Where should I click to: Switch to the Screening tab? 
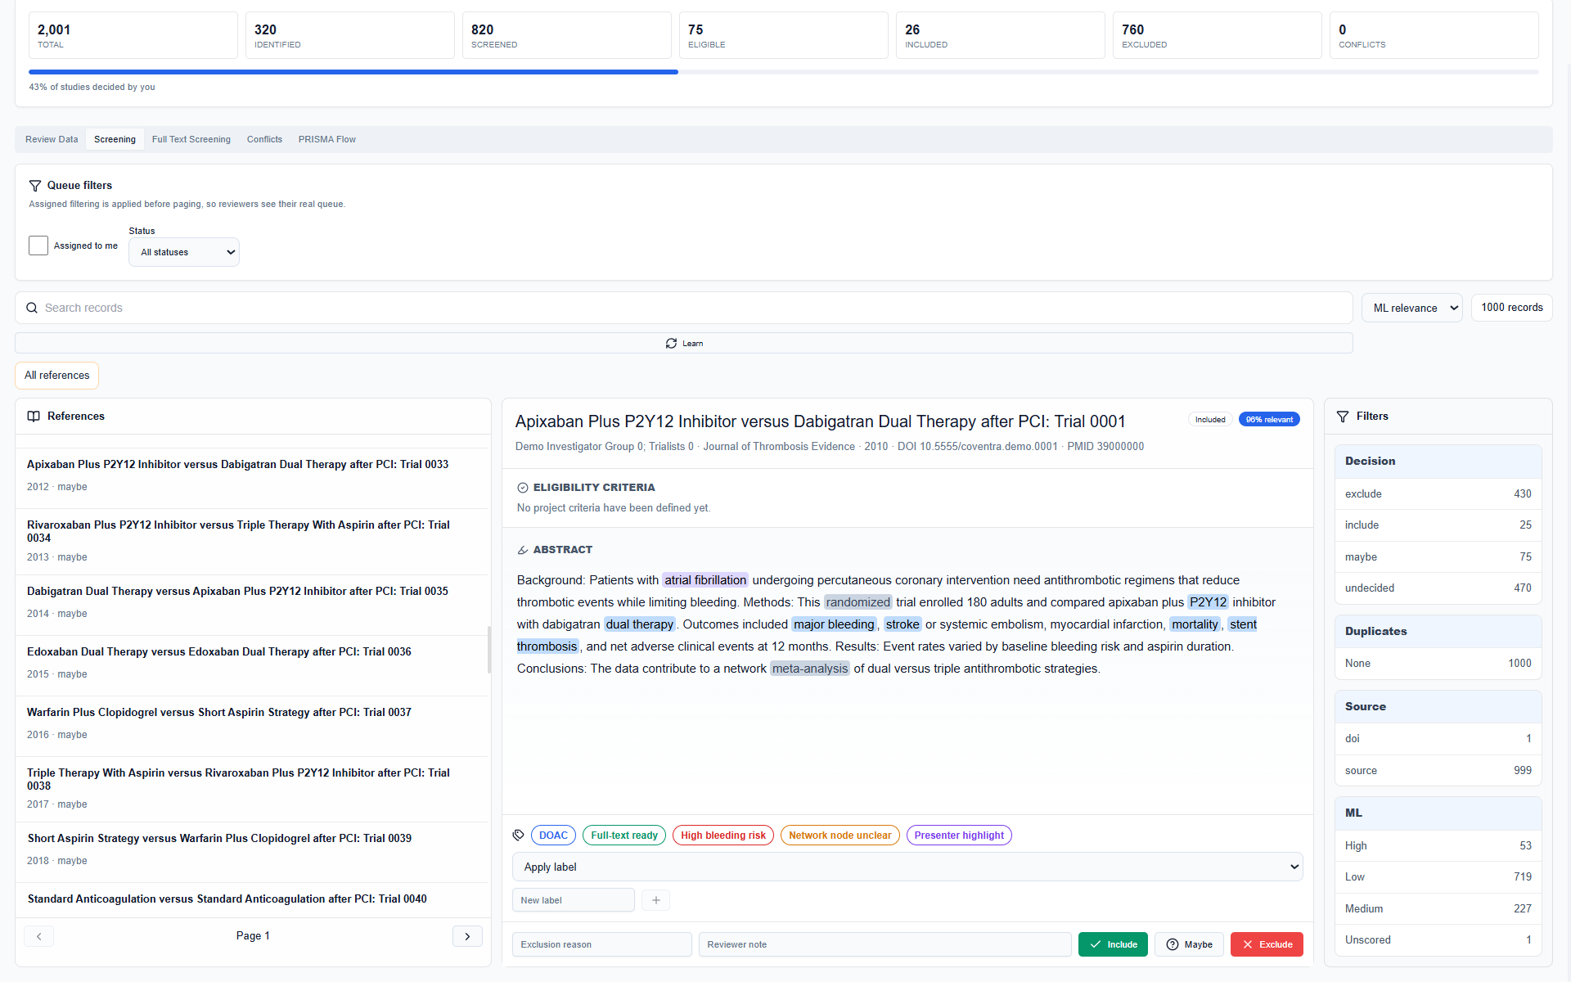coord(115,139)
